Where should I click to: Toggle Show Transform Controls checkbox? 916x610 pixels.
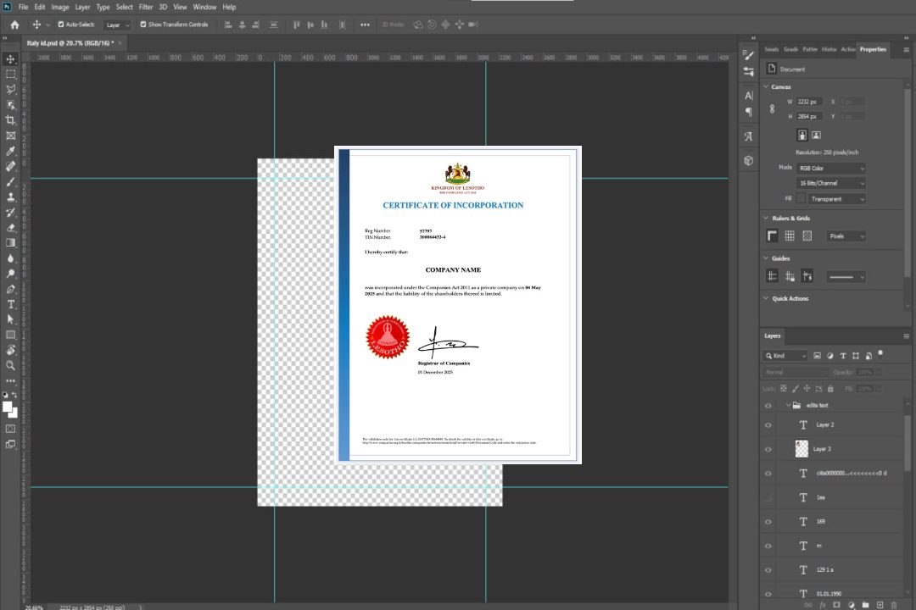click(143, 25)
